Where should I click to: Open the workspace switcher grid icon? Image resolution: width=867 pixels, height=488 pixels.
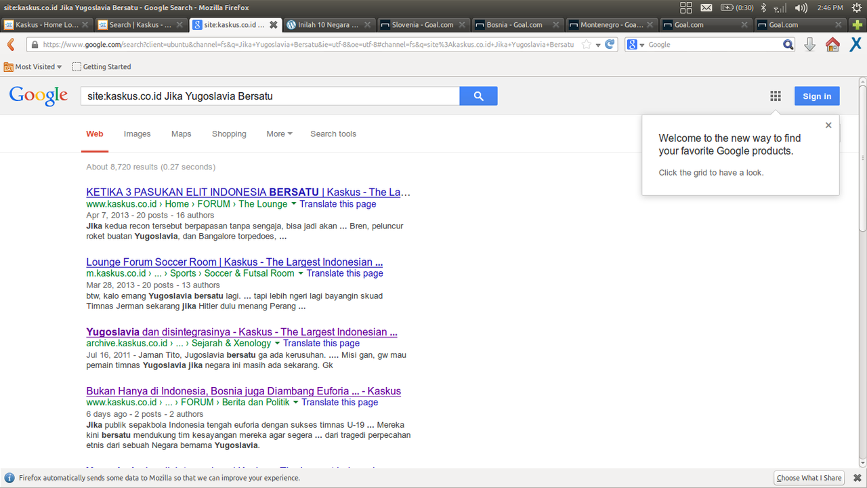click(x=685, y=7)
